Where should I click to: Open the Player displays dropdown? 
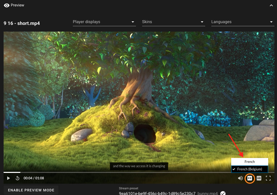tap(104, 22)
